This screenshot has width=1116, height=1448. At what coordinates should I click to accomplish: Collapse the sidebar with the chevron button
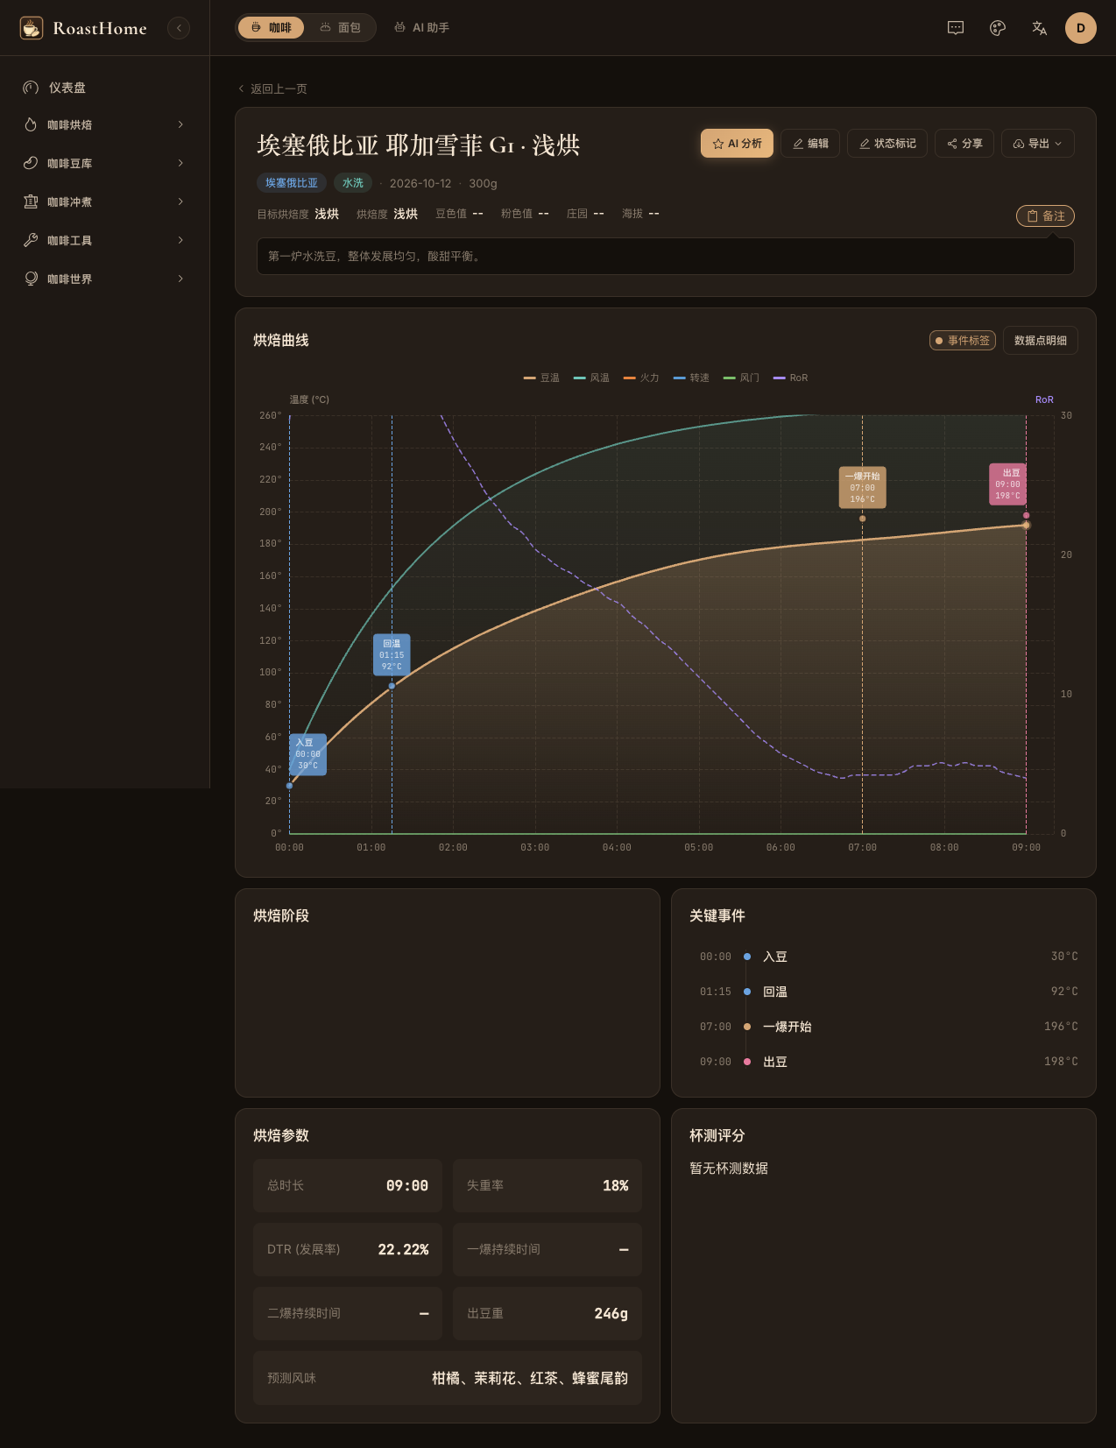pyautogui.click(x=179, y=28)
